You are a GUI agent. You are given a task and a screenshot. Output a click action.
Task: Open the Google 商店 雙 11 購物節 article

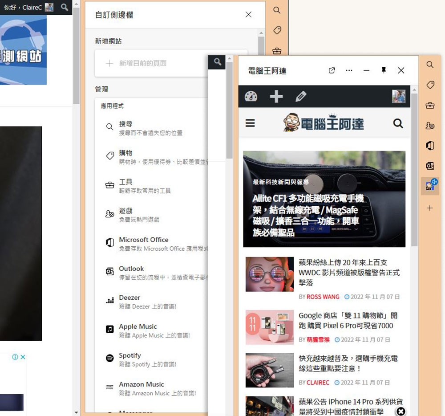pyautogui.click(x=348, y=320)
